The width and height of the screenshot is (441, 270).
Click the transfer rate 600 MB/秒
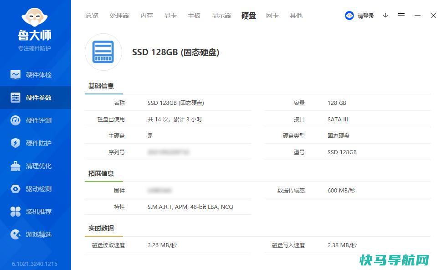pyautogui.click(x=341, y=190)
